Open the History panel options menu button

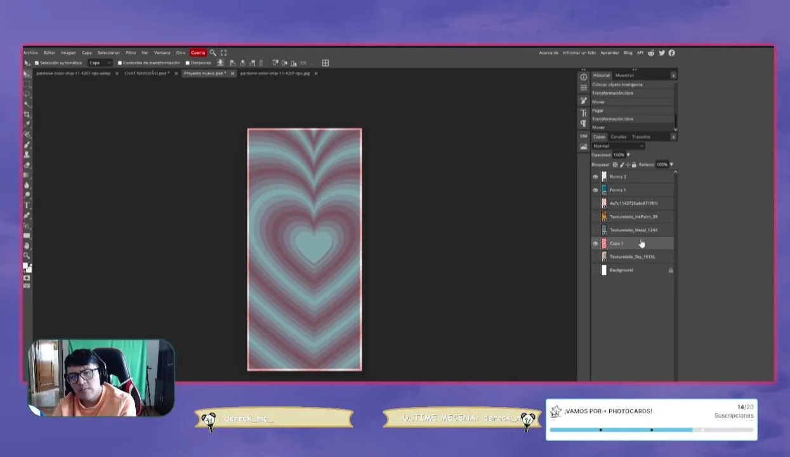pos(673,76)
